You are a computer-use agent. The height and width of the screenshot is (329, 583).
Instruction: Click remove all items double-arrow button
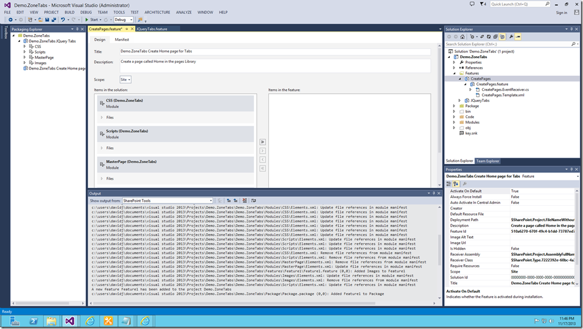click(262, 168)
